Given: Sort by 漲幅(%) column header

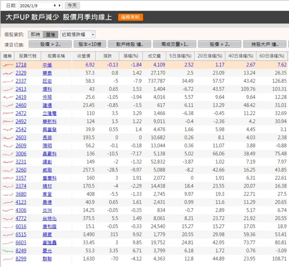Looking at the screenshot, I should (x=131, y=56).
